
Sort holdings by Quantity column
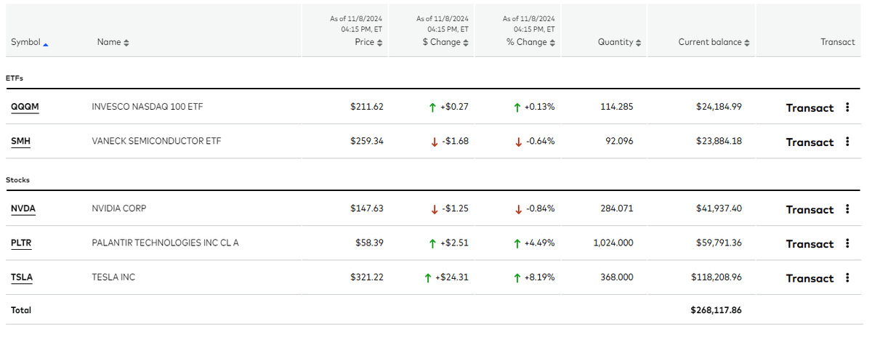coord(620,42)
